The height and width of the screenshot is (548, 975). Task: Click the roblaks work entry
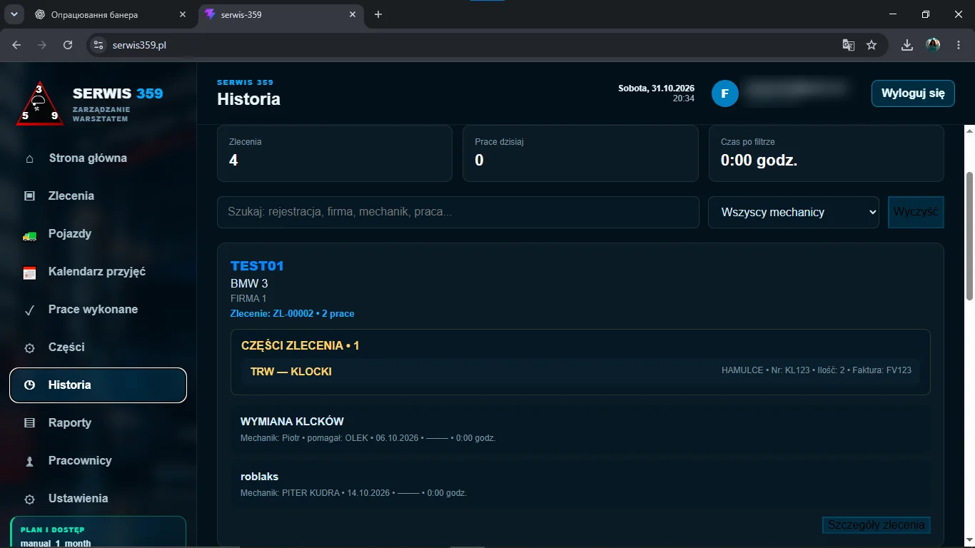580,484
